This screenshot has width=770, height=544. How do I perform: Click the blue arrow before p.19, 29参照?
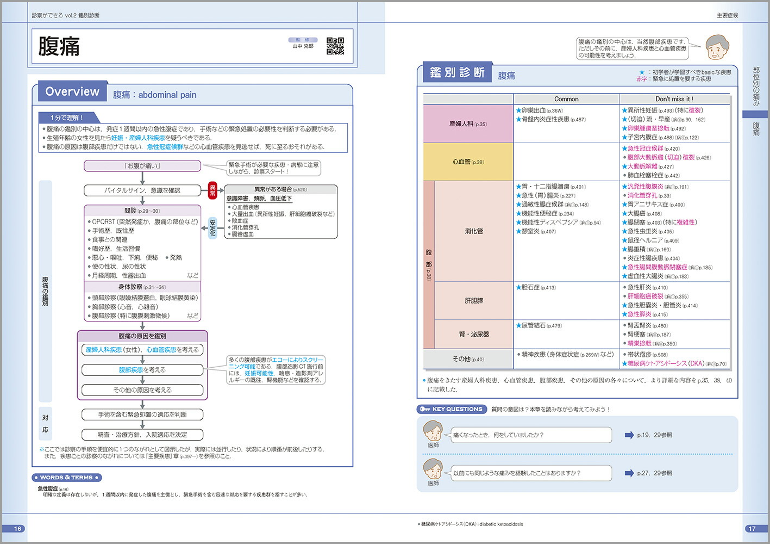coord(629,435)
